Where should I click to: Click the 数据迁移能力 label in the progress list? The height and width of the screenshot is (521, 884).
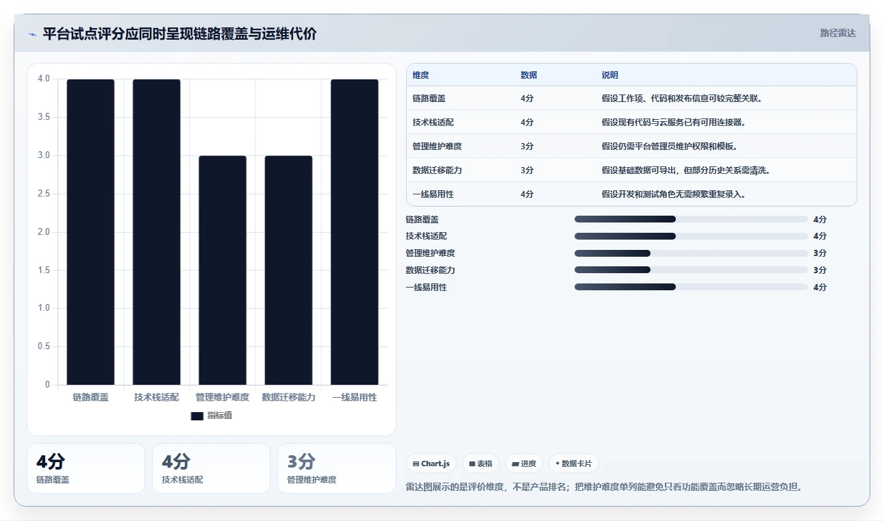coord(430,270)
